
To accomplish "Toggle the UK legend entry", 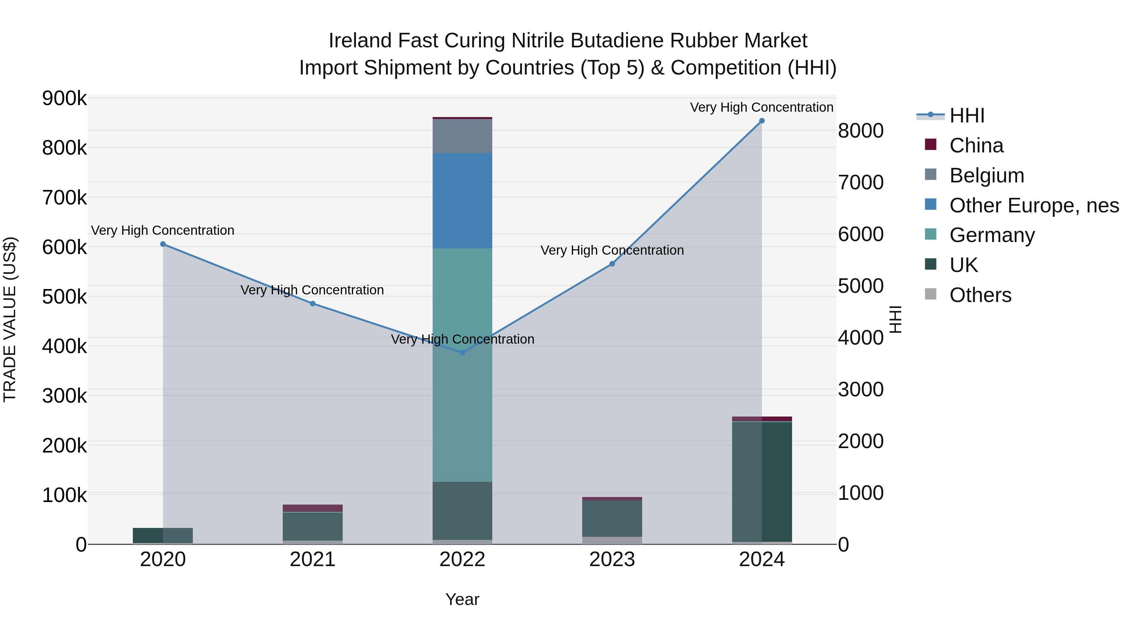I will pyautogui.click(x=951, y=265).
